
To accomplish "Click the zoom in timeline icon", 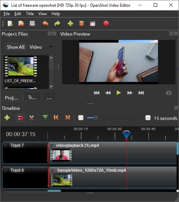I will pos(81,117).
